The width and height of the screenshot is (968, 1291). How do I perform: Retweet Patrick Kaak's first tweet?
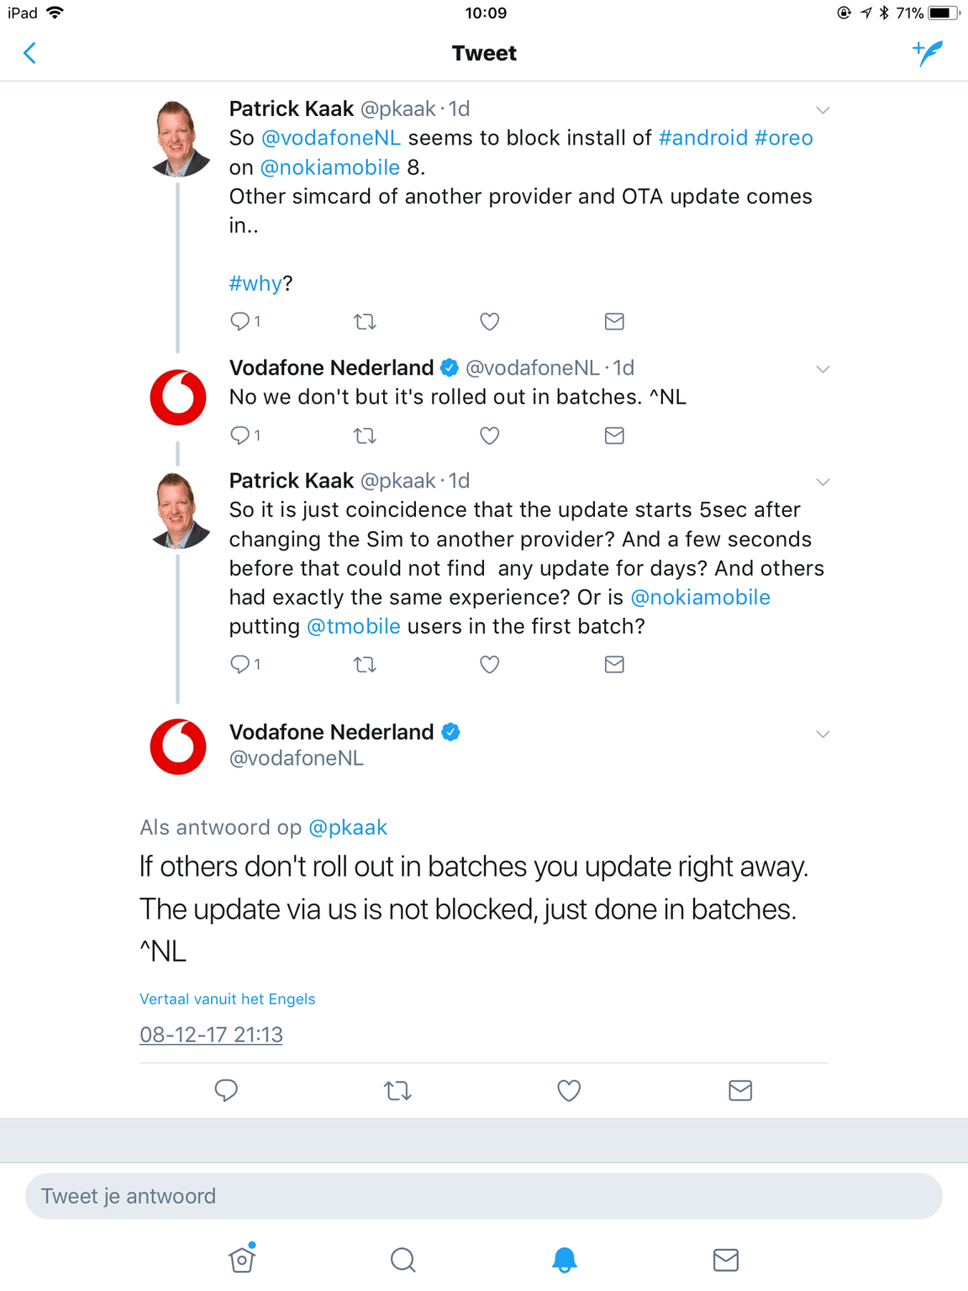(365, 321)
